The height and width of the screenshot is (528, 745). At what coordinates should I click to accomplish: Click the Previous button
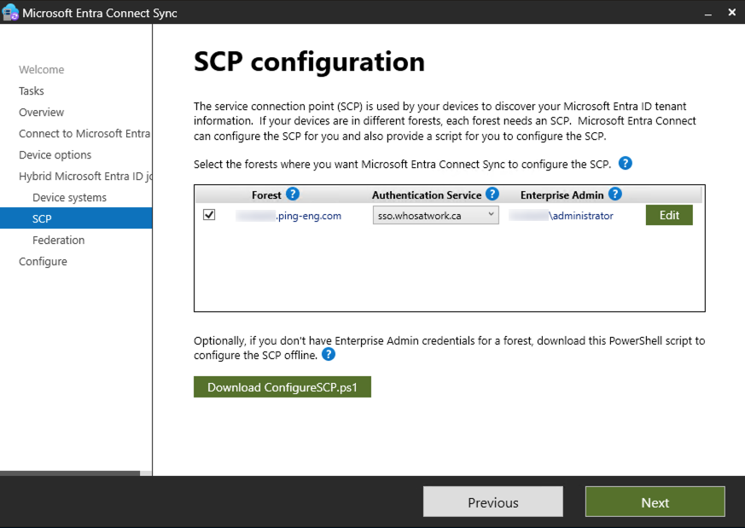click(492, 502)
